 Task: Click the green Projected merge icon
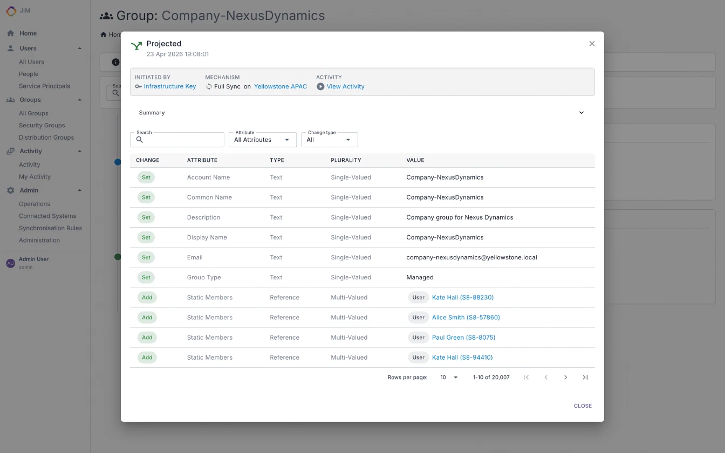(136, 46)
